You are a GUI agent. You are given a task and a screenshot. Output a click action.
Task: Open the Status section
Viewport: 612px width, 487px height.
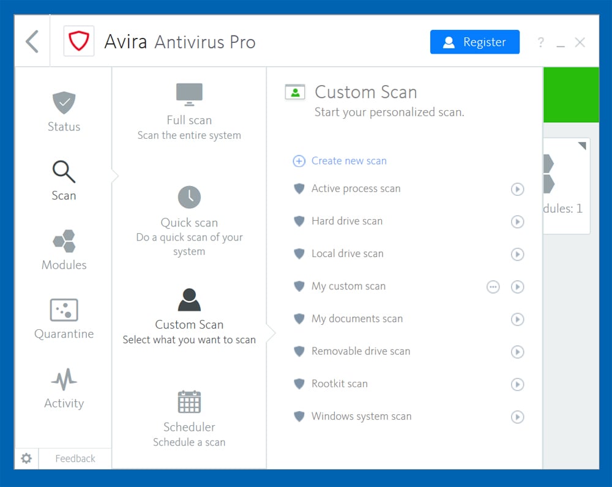64,112
